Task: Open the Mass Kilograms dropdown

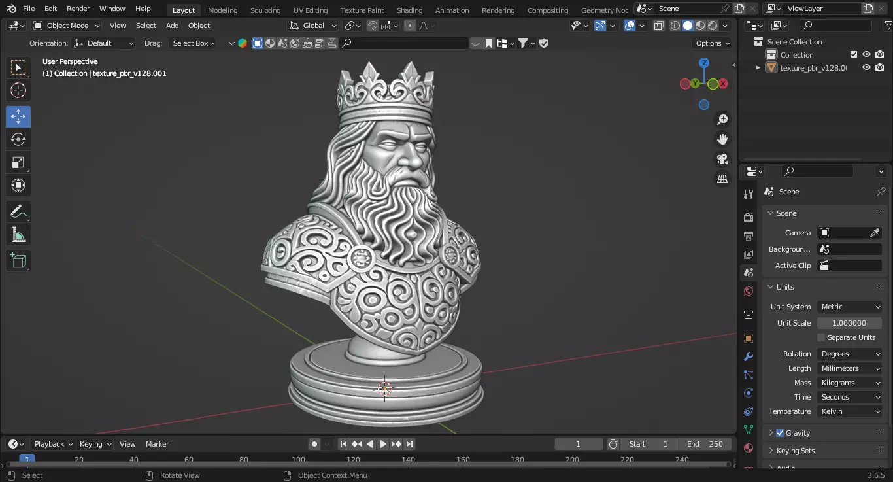Action: pos(850,383)
